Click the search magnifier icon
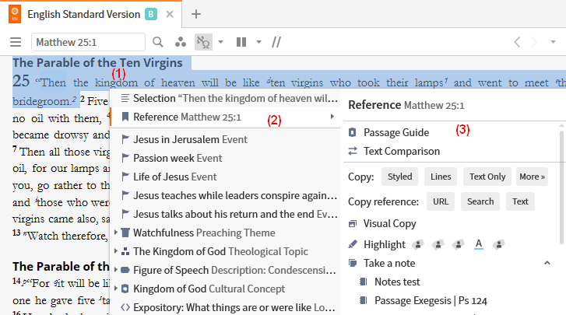This screenshot has width=566, height=315. click(158, 42)
